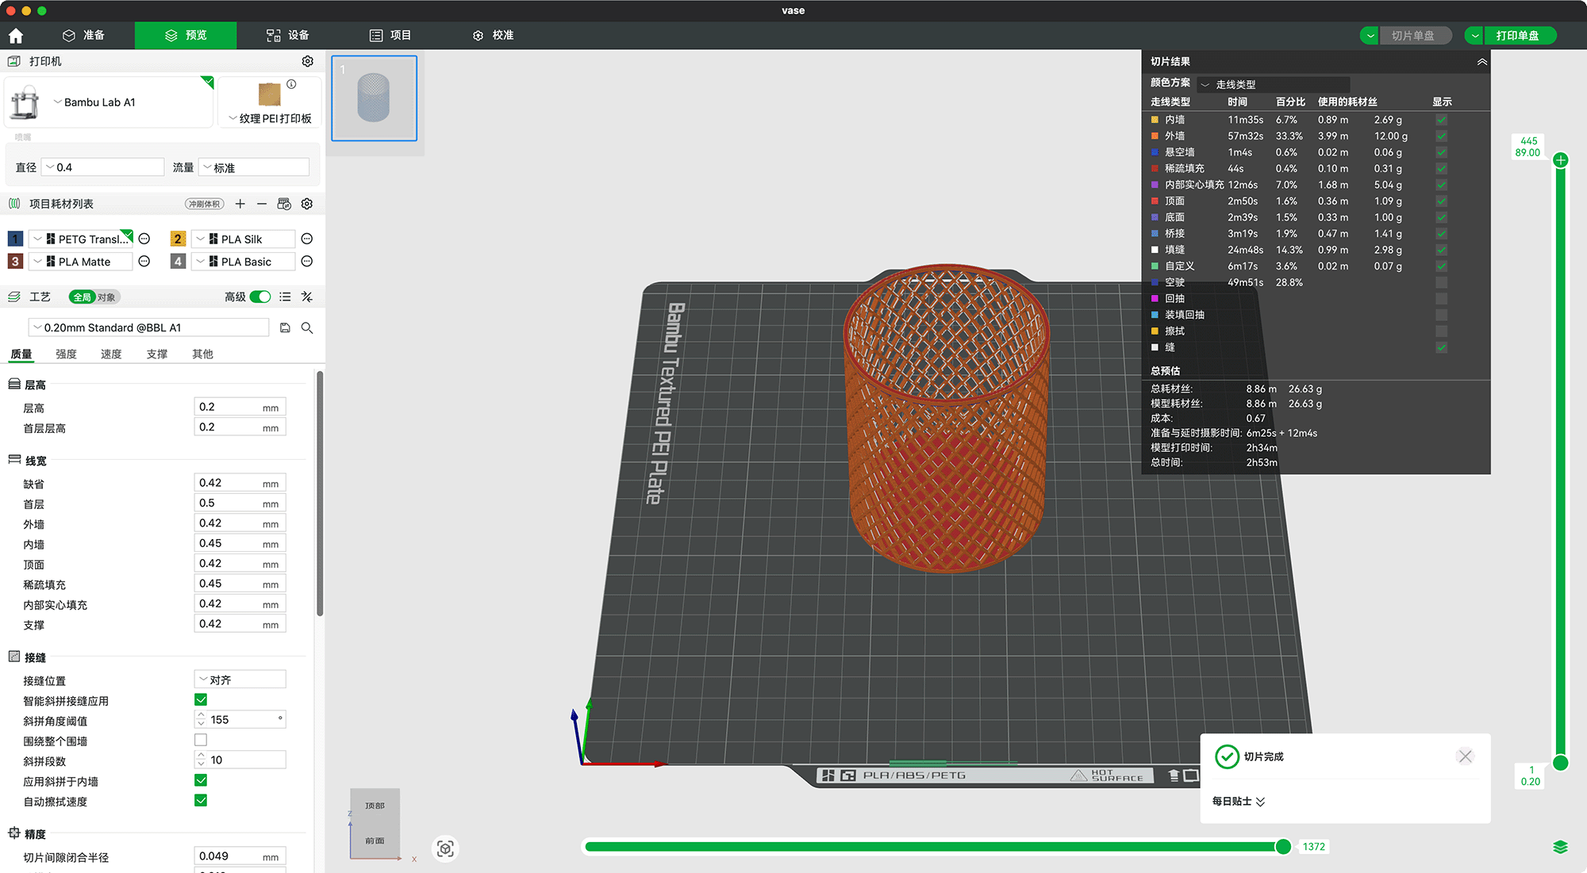1587x873 pixels.
Task: Click horizontal move slider handle at 1372
Action: click(1283, 847)
